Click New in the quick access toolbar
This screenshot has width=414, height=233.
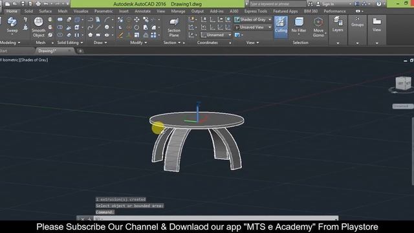click(x=7, y=4)
